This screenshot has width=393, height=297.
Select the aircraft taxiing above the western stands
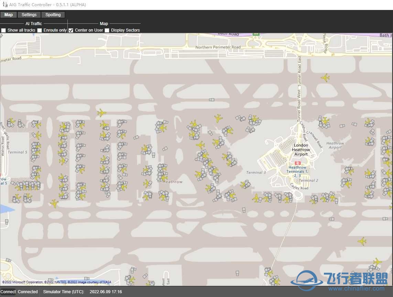point(101,113)
